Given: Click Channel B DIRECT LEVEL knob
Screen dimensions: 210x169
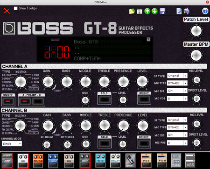Looking at the screenshot, I should [196, 142].
